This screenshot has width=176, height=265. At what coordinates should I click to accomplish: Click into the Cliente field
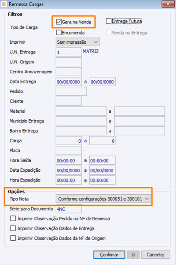69,101
